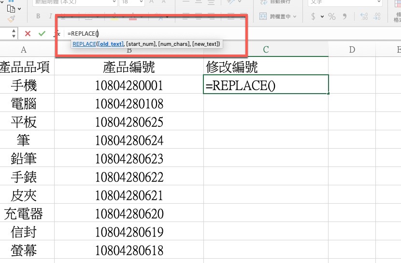The image size is (401, 263).
Task: Click the 產品品項 header cell
Action: [x=27, y=67]
